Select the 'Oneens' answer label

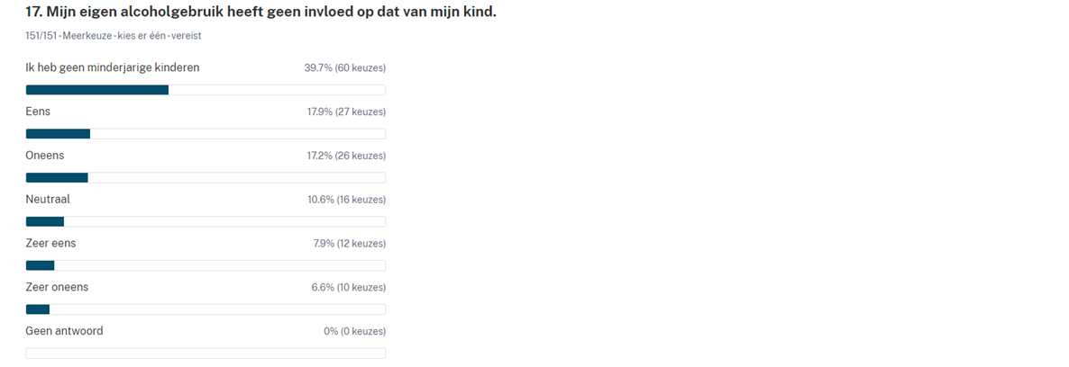pyautogui.click(x=45, y=156)
